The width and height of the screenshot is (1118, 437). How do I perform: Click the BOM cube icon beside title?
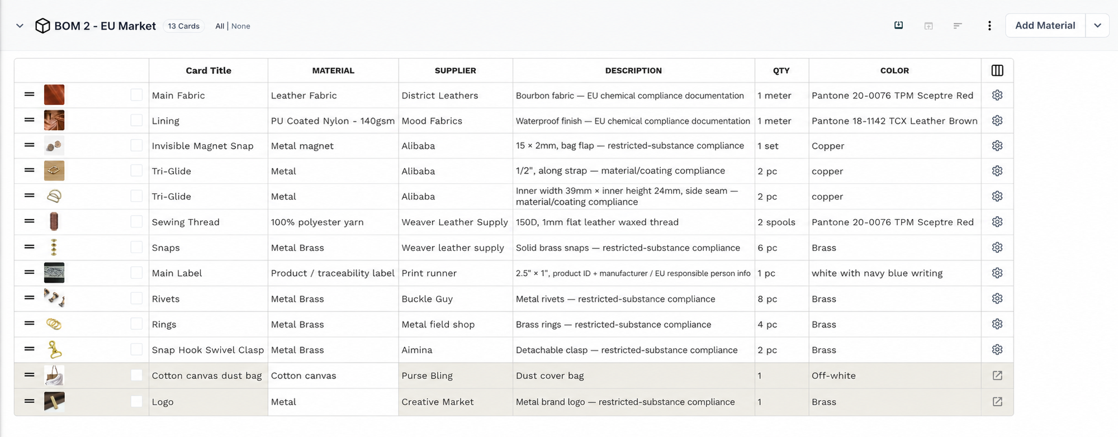click(42, 26)
